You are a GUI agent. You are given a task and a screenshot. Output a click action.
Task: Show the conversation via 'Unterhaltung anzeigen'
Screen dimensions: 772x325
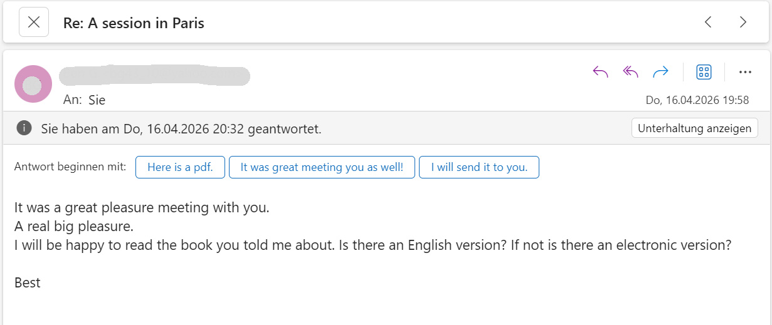695,128
